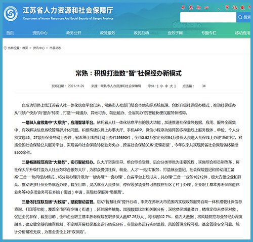Open the 政务公开 navigation menu item
253x242 pixels.
pos(74,33)
